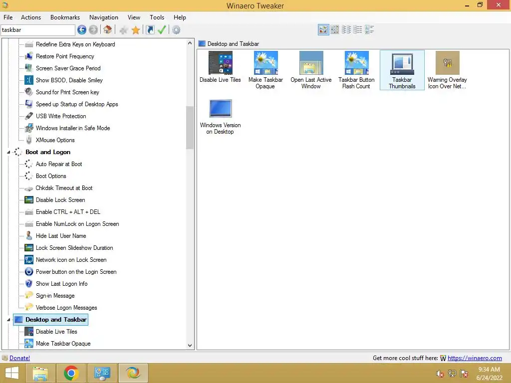This screenshot has width=511, height=383.
Task: Open the Help menu
Action: [180, 17]
